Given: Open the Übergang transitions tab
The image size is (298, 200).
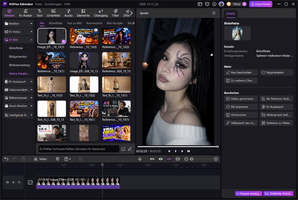Looking at the screenshot, I should 101,13.
